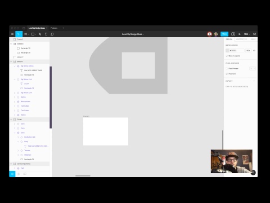
Task: Select the Move tool
Action: [x=18, y=34]
